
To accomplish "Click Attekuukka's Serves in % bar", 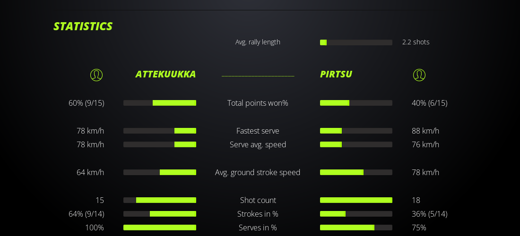I will [160, 228].
